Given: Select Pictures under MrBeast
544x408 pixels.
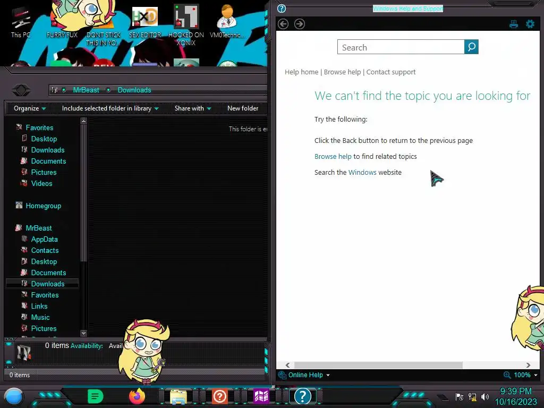Looking at the screenshot, I should point(44,328).
